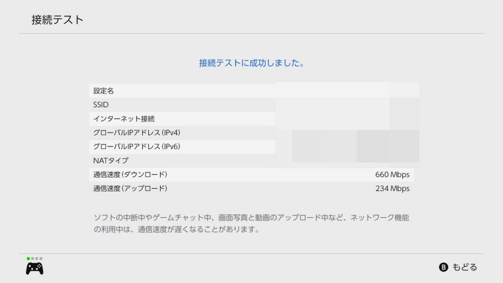Click the 接続テストに成功しました message

point(251,63)
